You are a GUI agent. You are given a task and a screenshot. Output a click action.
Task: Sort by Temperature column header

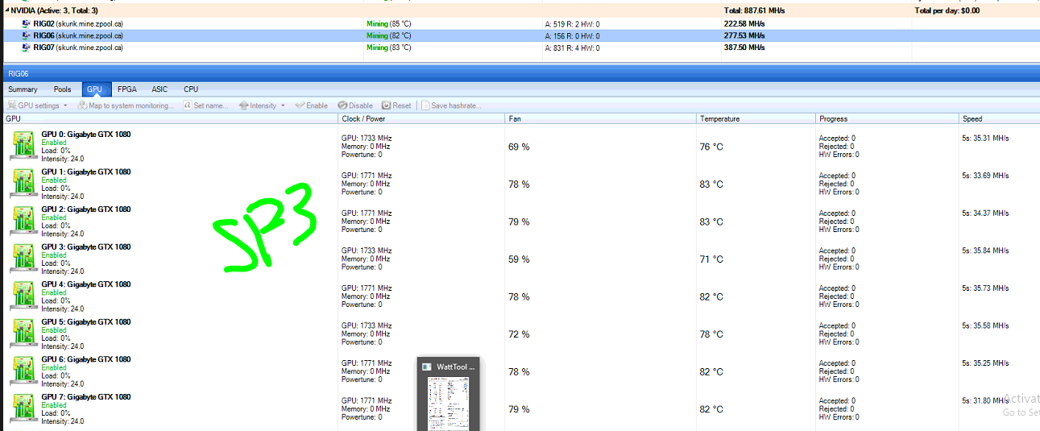[x=756, y=119]
